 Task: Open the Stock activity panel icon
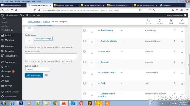point(171,21)
